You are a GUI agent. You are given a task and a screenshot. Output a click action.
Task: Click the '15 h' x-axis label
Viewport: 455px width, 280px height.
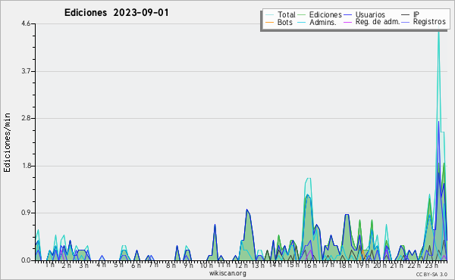(x=293, y=265)
